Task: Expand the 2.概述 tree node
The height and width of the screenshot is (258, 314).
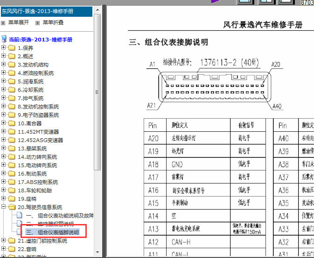Action: 3,56
